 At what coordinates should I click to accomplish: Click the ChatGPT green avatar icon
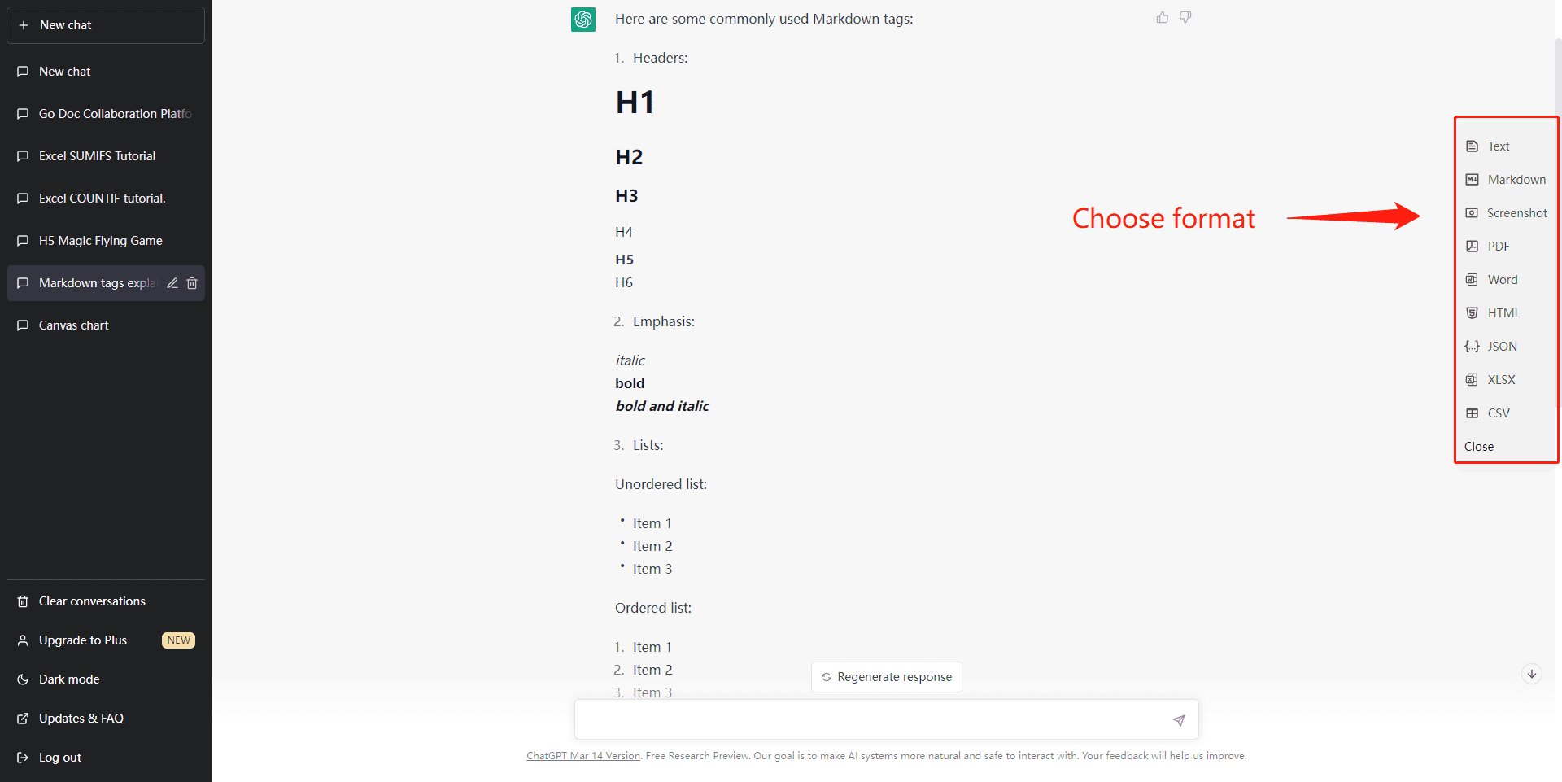pyautogui.click(x=583, y=20)
